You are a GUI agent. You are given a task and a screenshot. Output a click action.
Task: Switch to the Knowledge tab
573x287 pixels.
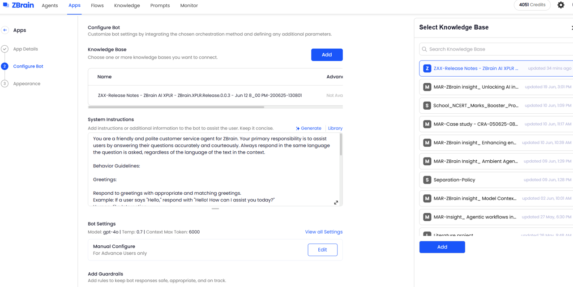click(x=127, y=6)
